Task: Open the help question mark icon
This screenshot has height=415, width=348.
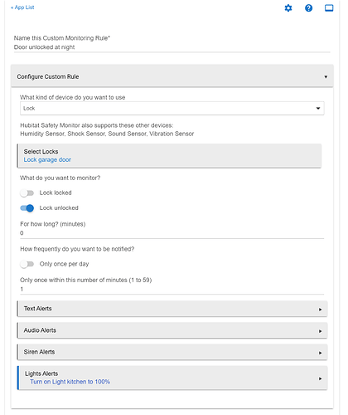Action: coord(308,8)
